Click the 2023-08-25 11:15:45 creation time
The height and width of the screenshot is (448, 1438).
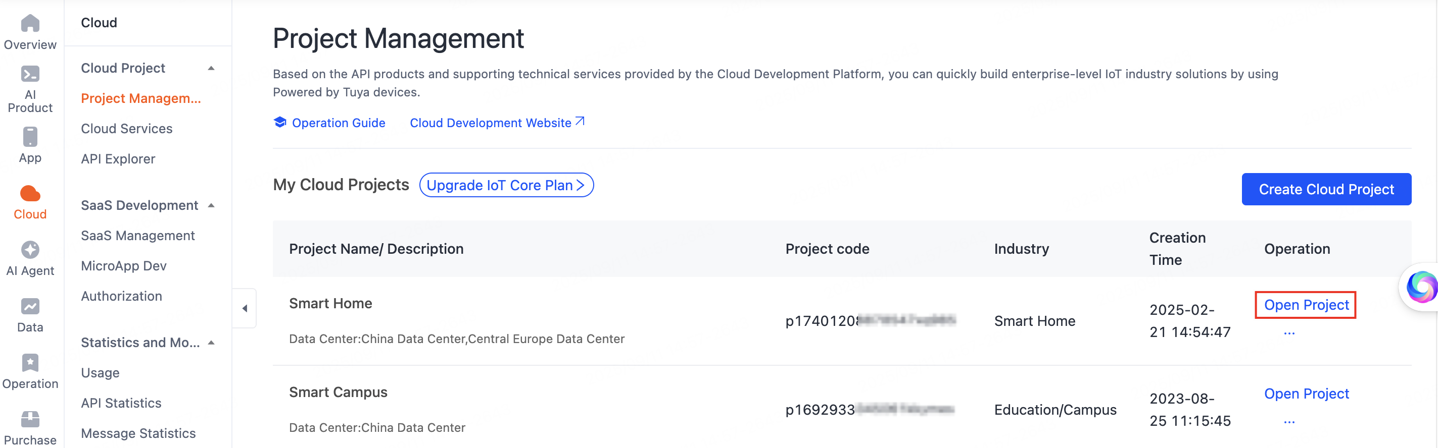(x=1190, y=410)
